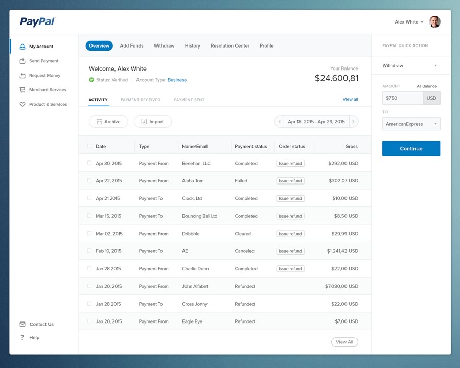This screenshot has width=460, height=368.
Task: Open Merchant Services in the sidebar
Action: [x=48, y=90]
